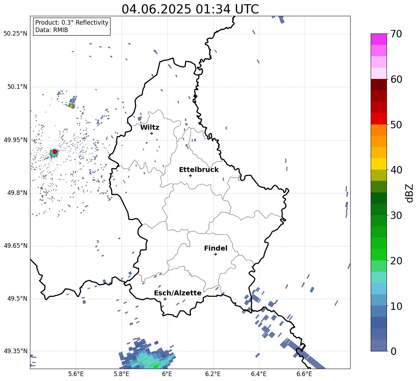This screenshot has width=418, height=381.
Task: Select the Findel station label
Action: [216, 248]
